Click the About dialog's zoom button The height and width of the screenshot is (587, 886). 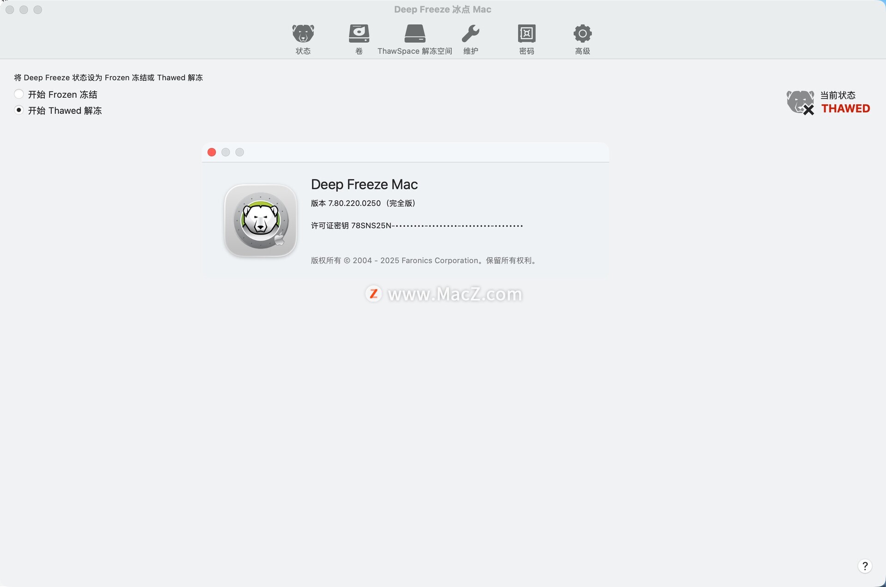pos(239,152)
